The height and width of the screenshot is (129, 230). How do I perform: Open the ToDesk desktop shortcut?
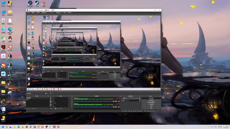tap(3, 75)
